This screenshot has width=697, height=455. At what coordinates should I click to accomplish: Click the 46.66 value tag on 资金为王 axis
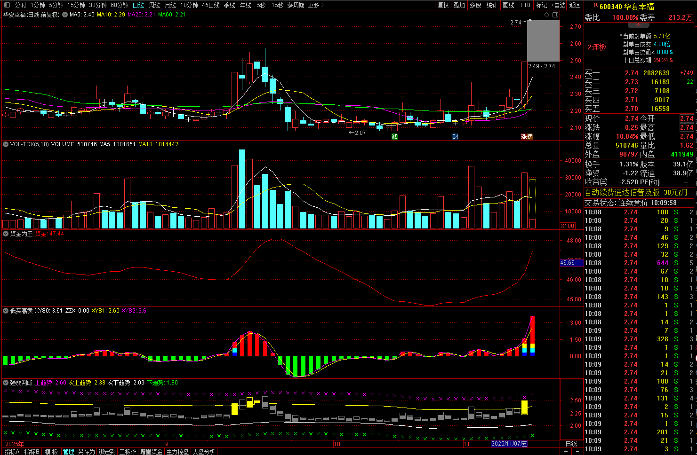(x=571, y=263)
